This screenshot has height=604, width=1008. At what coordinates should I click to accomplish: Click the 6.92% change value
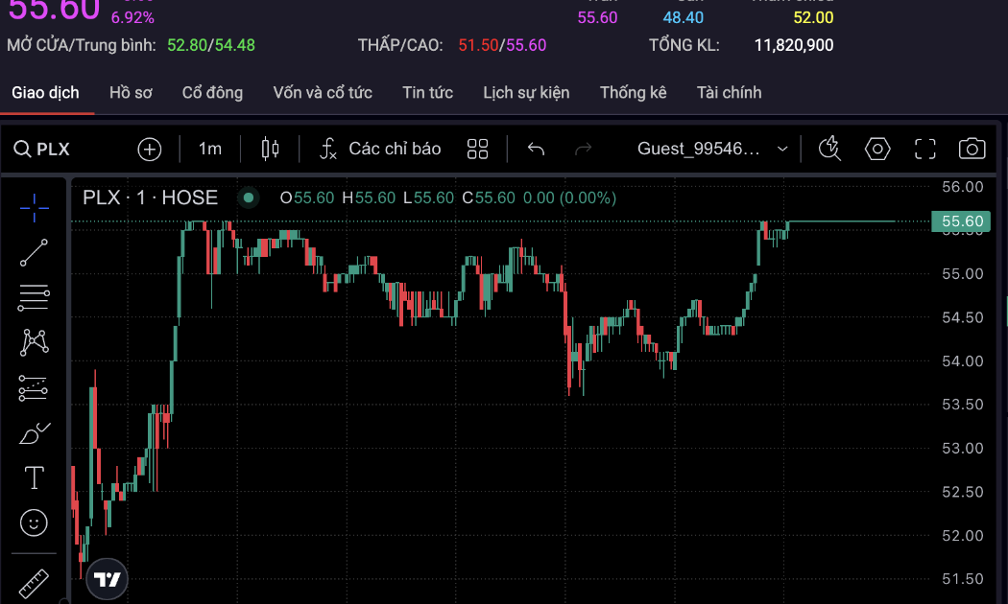point(132,17)
